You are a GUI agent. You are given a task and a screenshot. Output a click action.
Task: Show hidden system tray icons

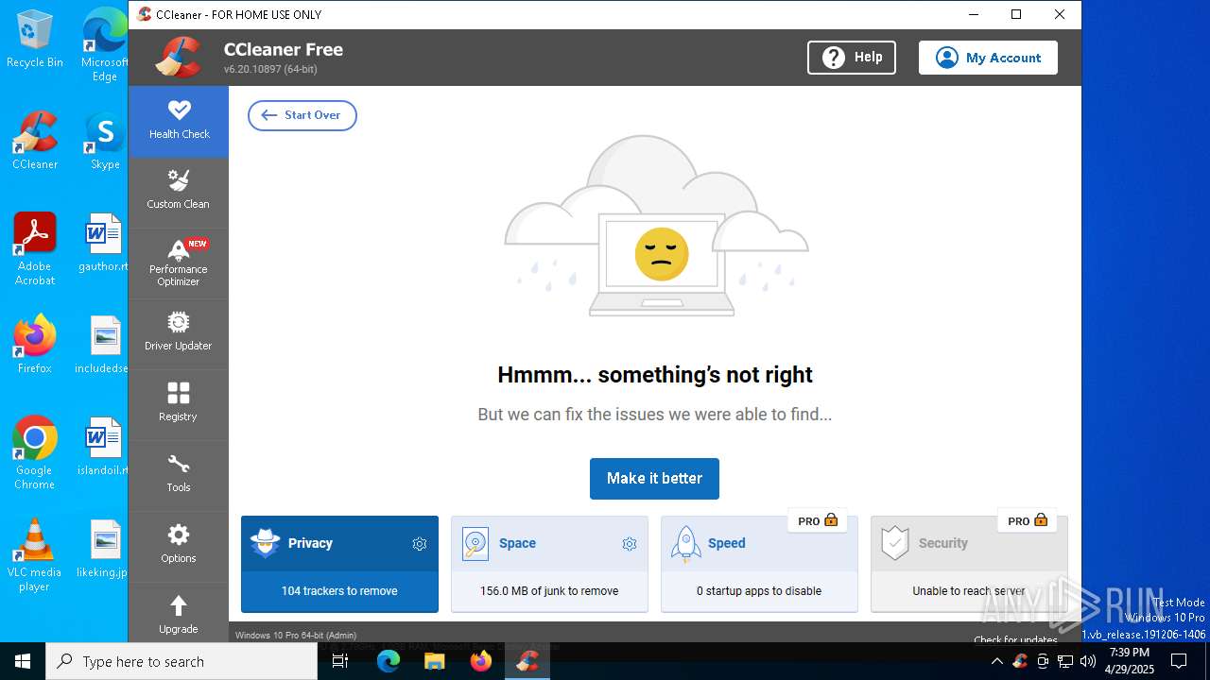[996, 661]
